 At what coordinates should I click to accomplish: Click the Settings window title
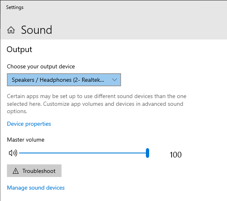tap(15, 7)
